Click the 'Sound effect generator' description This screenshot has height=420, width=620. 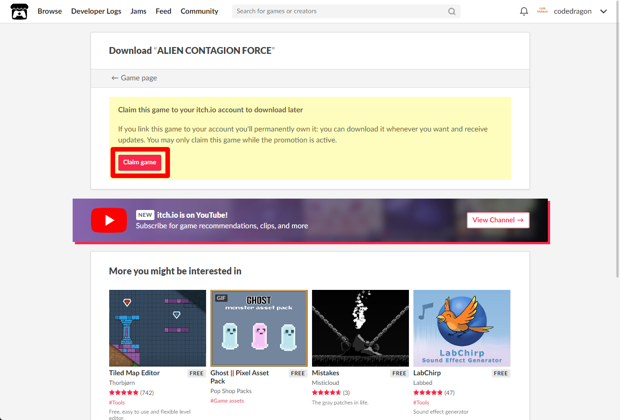coord(441,412)
